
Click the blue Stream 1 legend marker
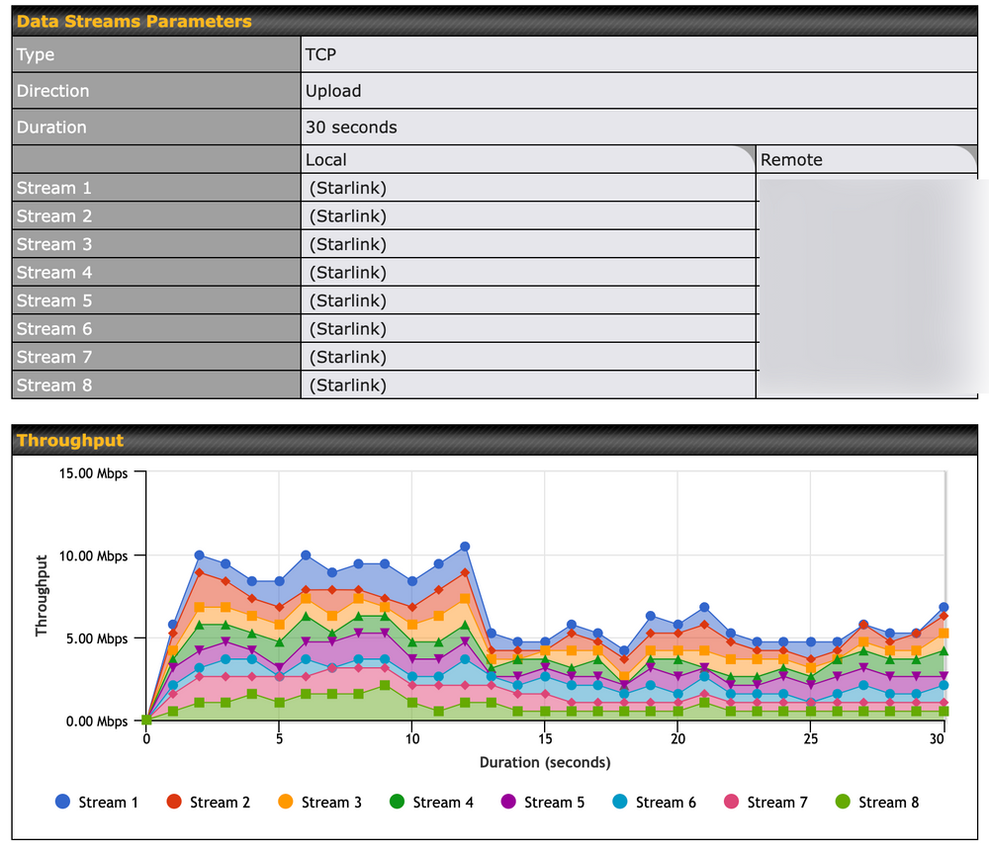64,802
